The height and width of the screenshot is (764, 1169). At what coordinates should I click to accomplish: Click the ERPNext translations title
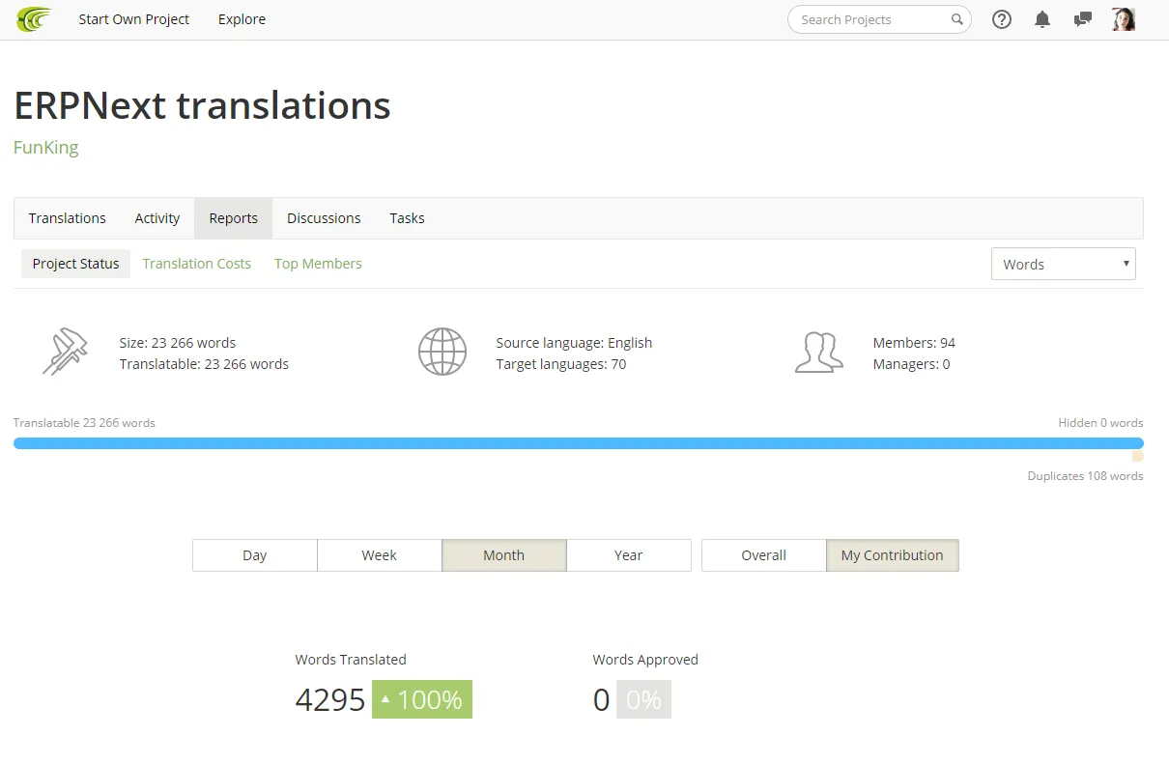pyautogui.click(x=202, y=105)
